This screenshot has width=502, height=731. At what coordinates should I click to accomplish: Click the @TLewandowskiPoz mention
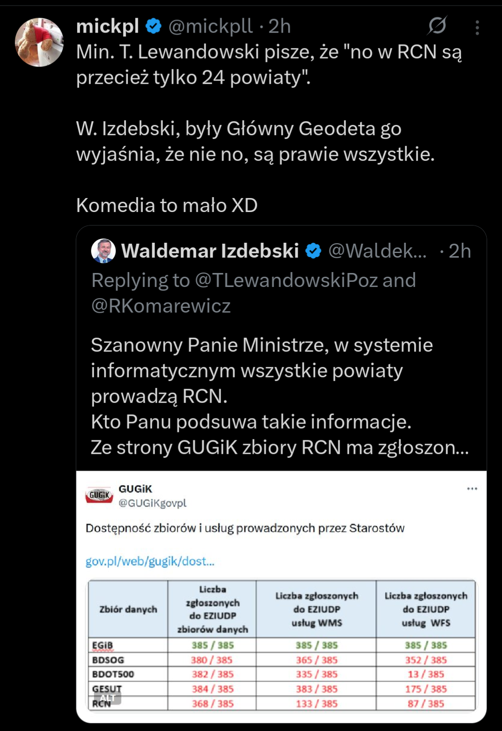click(286, 280)
